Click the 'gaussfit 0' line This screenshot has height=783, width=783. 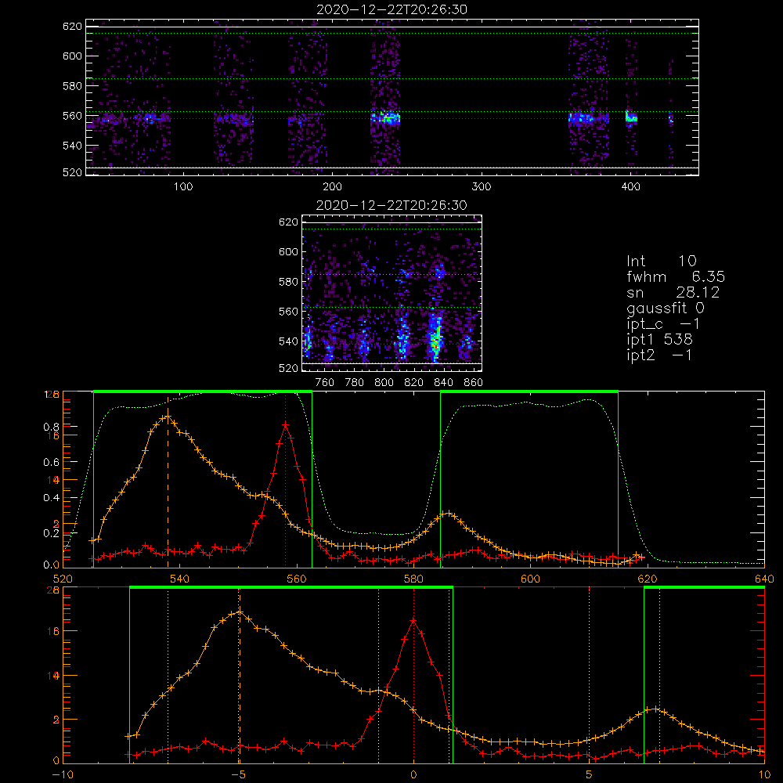[x=666, y=308]
